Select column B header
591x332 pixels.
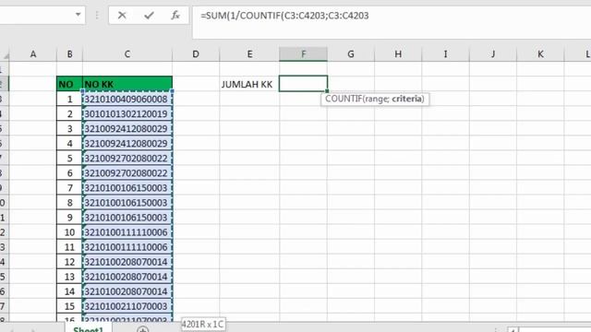(x=70, y=54)
